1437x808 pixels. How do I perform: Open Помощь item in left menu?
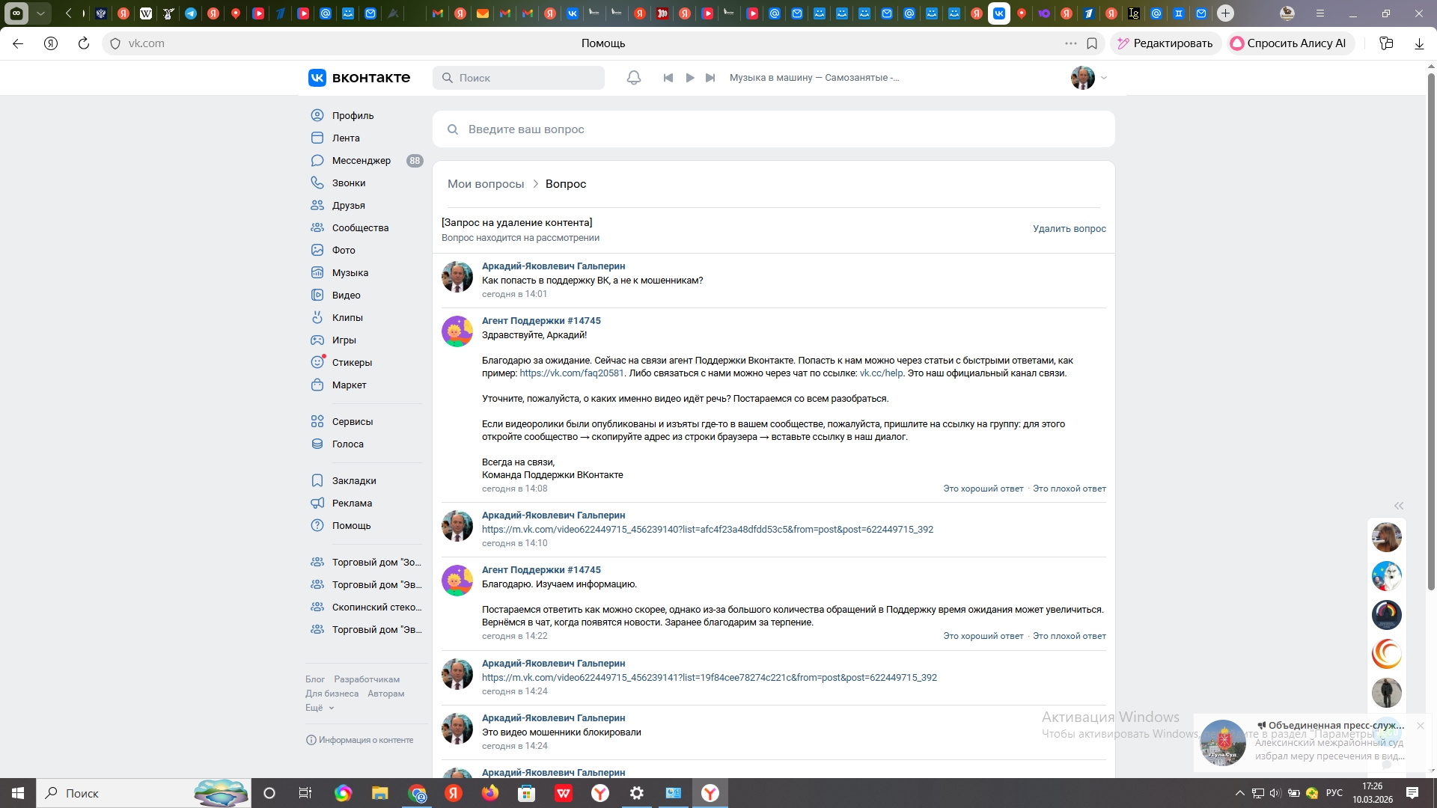[351, 526]
